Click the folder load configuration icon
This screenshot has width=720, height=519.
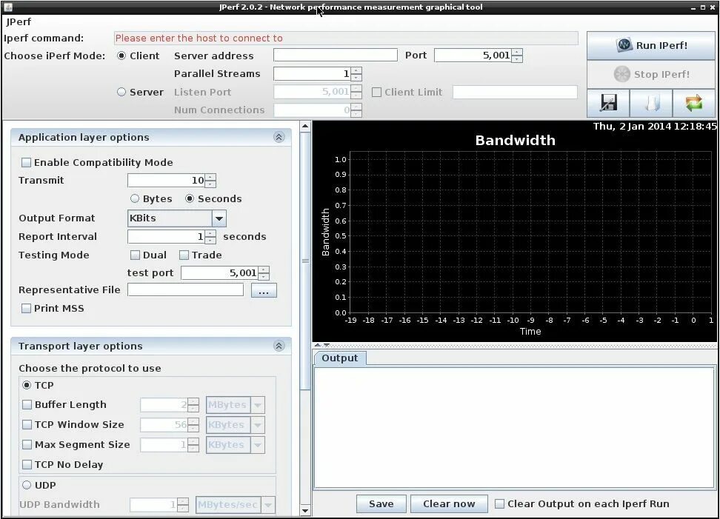651,103
